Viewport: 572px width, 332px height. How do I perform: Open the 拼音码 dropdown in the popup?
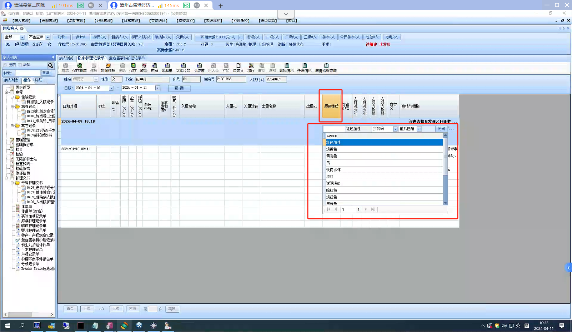click(x=395, y=129)
